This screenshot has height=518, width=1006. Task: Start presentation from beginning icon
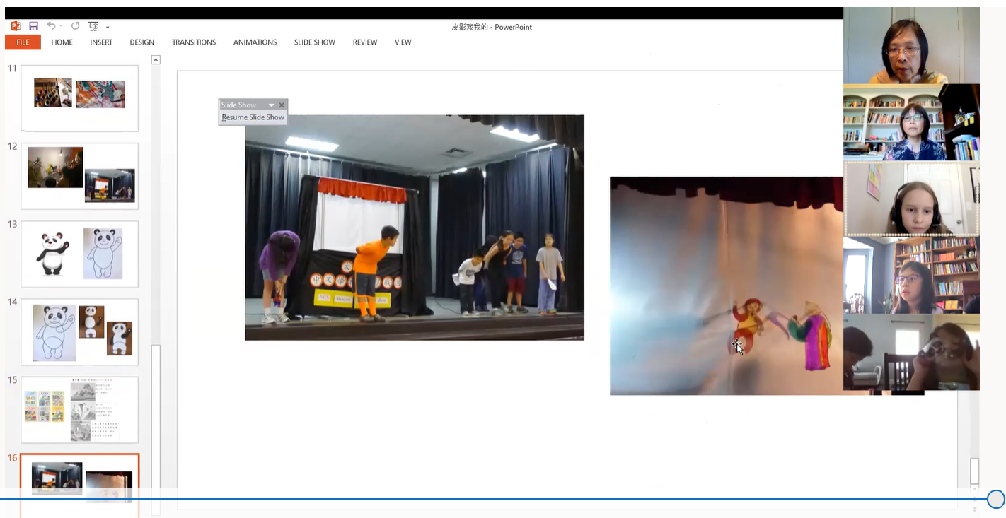[x=93, y=26]
